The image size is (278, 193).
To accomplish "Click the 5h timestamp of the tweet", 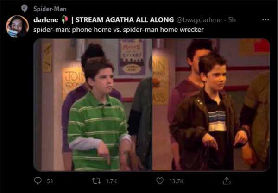I will click(x=232, y=20).
